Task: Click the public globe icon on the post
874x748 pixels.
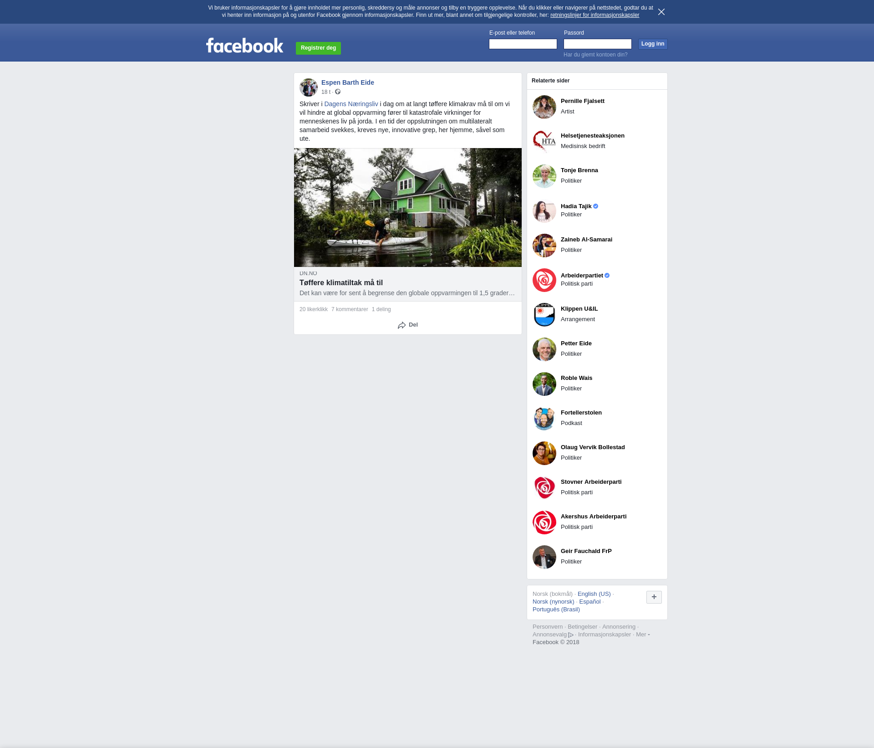Action: click(x=338, y=92)
